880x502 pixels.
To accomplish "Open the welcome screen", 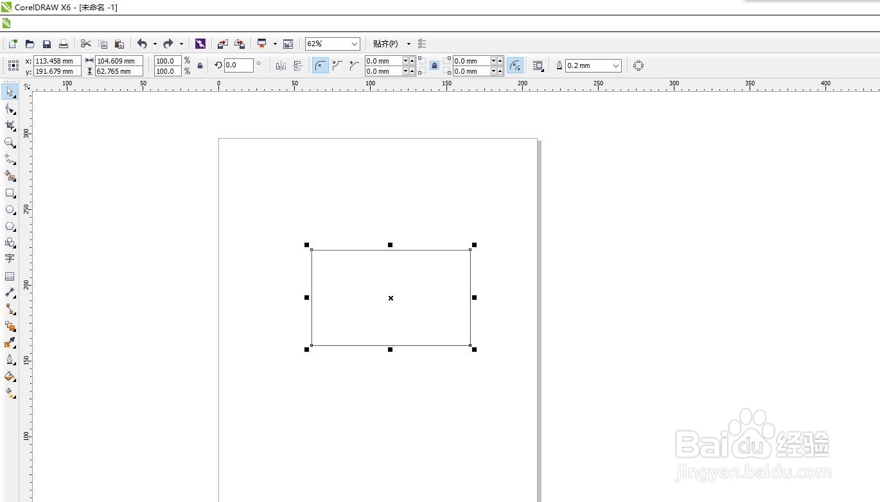I will (288, 44).
